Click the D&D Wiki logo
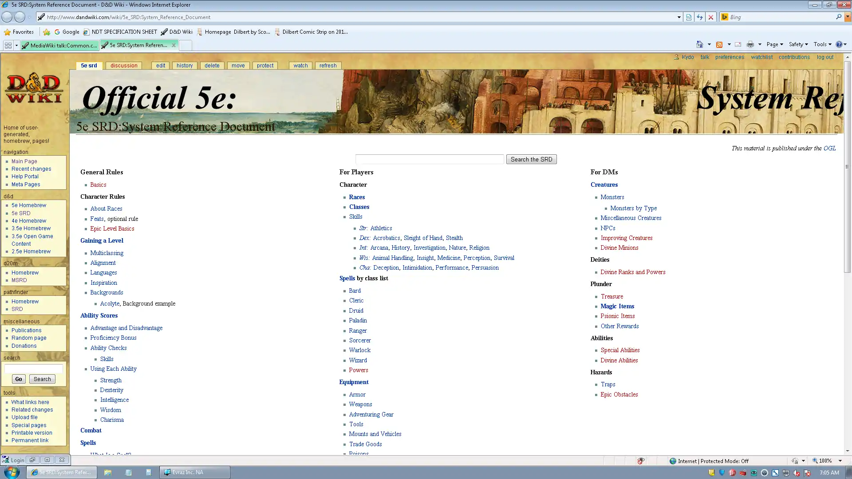 [34, 89]
